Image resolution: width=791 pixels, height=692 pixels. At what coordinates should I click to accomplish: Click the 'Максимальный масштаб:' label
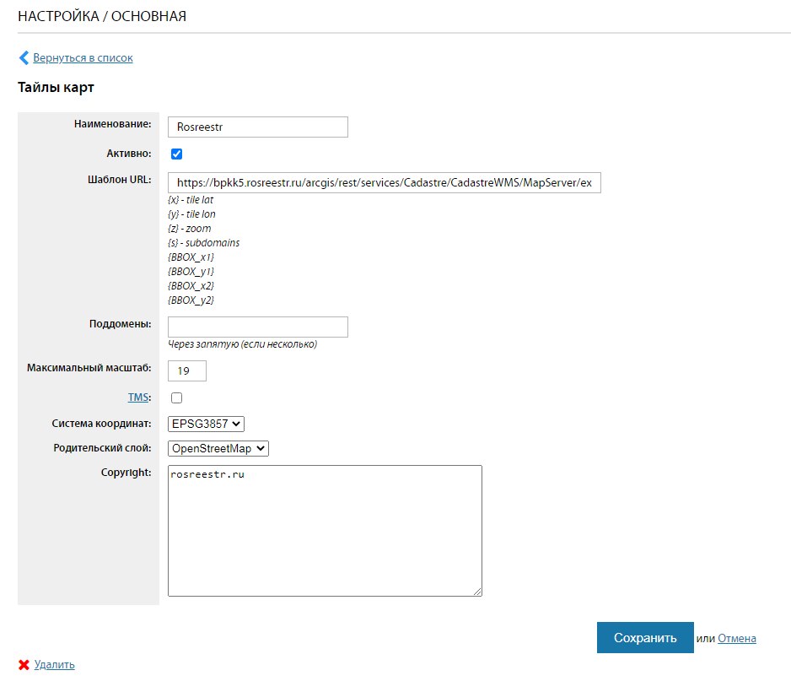tap(89, 367)
